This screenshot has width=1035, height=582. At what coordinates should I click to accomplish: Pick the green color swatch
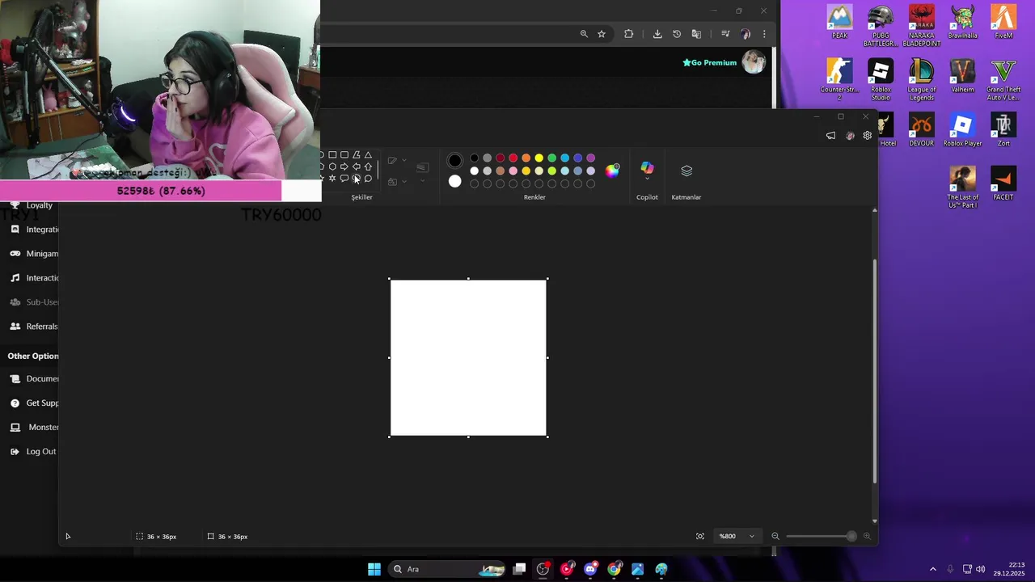coord(552,158)
